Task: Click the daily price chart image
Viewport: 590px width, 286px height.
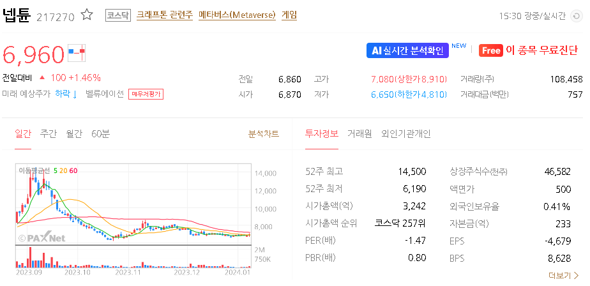Action: (133, 216)
